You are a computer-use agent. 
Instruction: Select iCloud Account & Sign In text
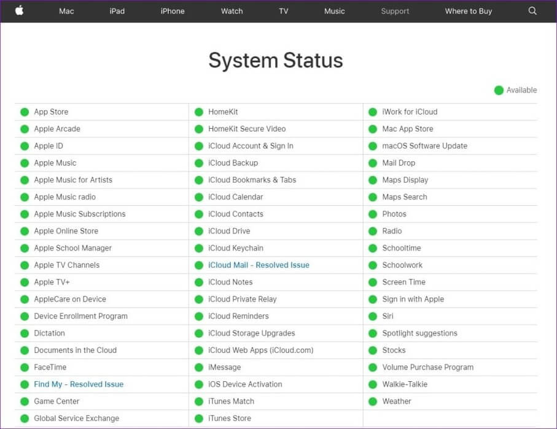pyautogui.click(x=251, y=146)
